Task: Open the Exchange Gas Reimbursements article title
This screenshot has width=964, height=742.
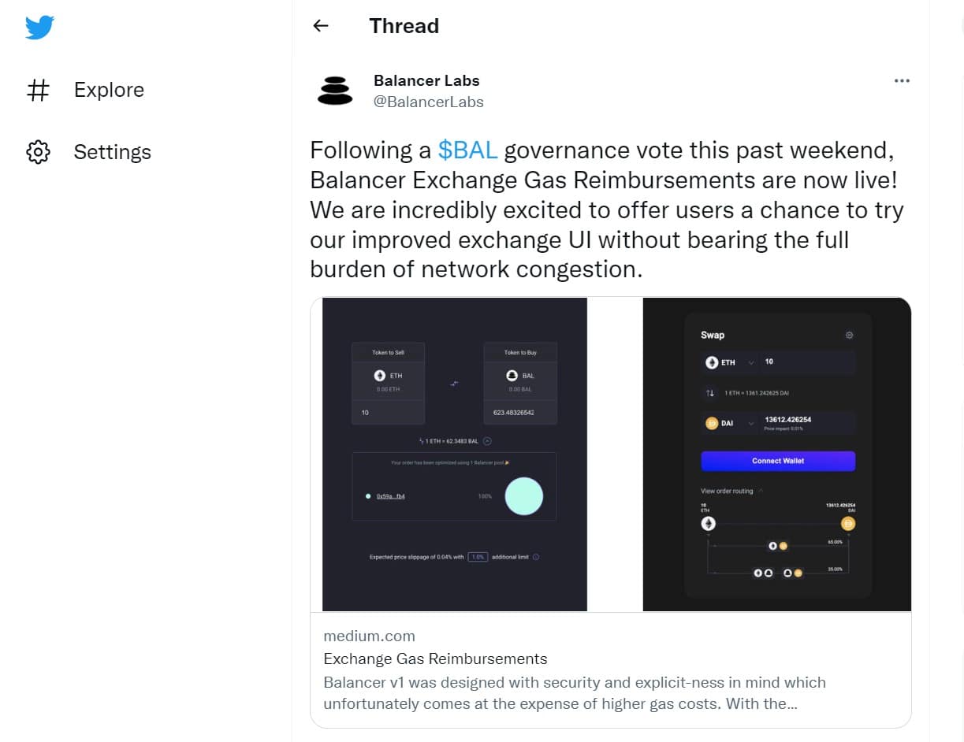Action: point(435,659)
